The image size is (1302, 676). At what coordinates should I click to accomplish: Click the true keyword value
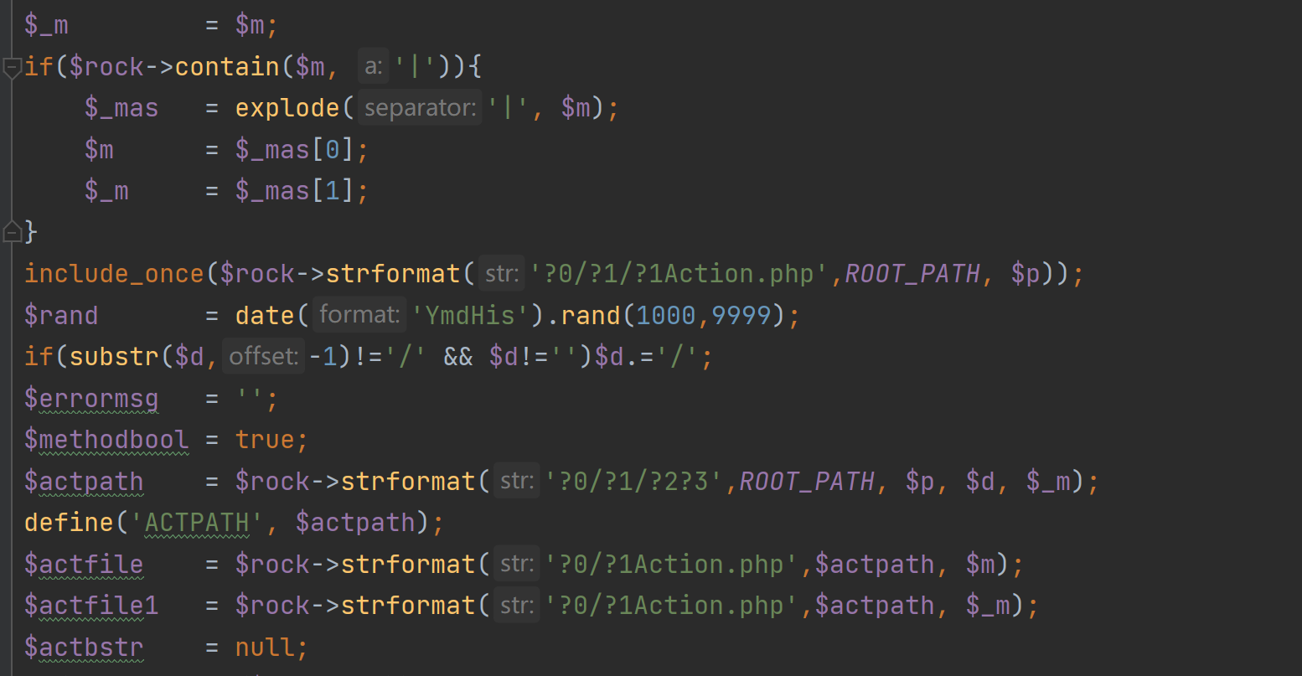[265, 440]
